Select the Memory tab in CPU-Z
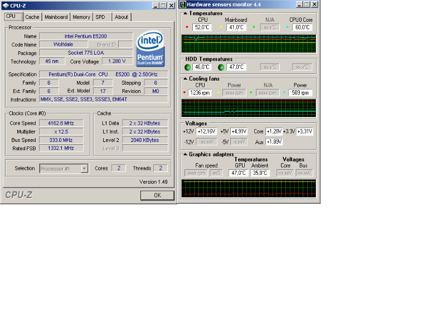The image size is (446, 334). point(81,17)
